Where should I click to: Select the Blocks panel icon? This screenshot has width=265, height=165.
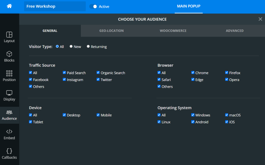tap(9, 56)
